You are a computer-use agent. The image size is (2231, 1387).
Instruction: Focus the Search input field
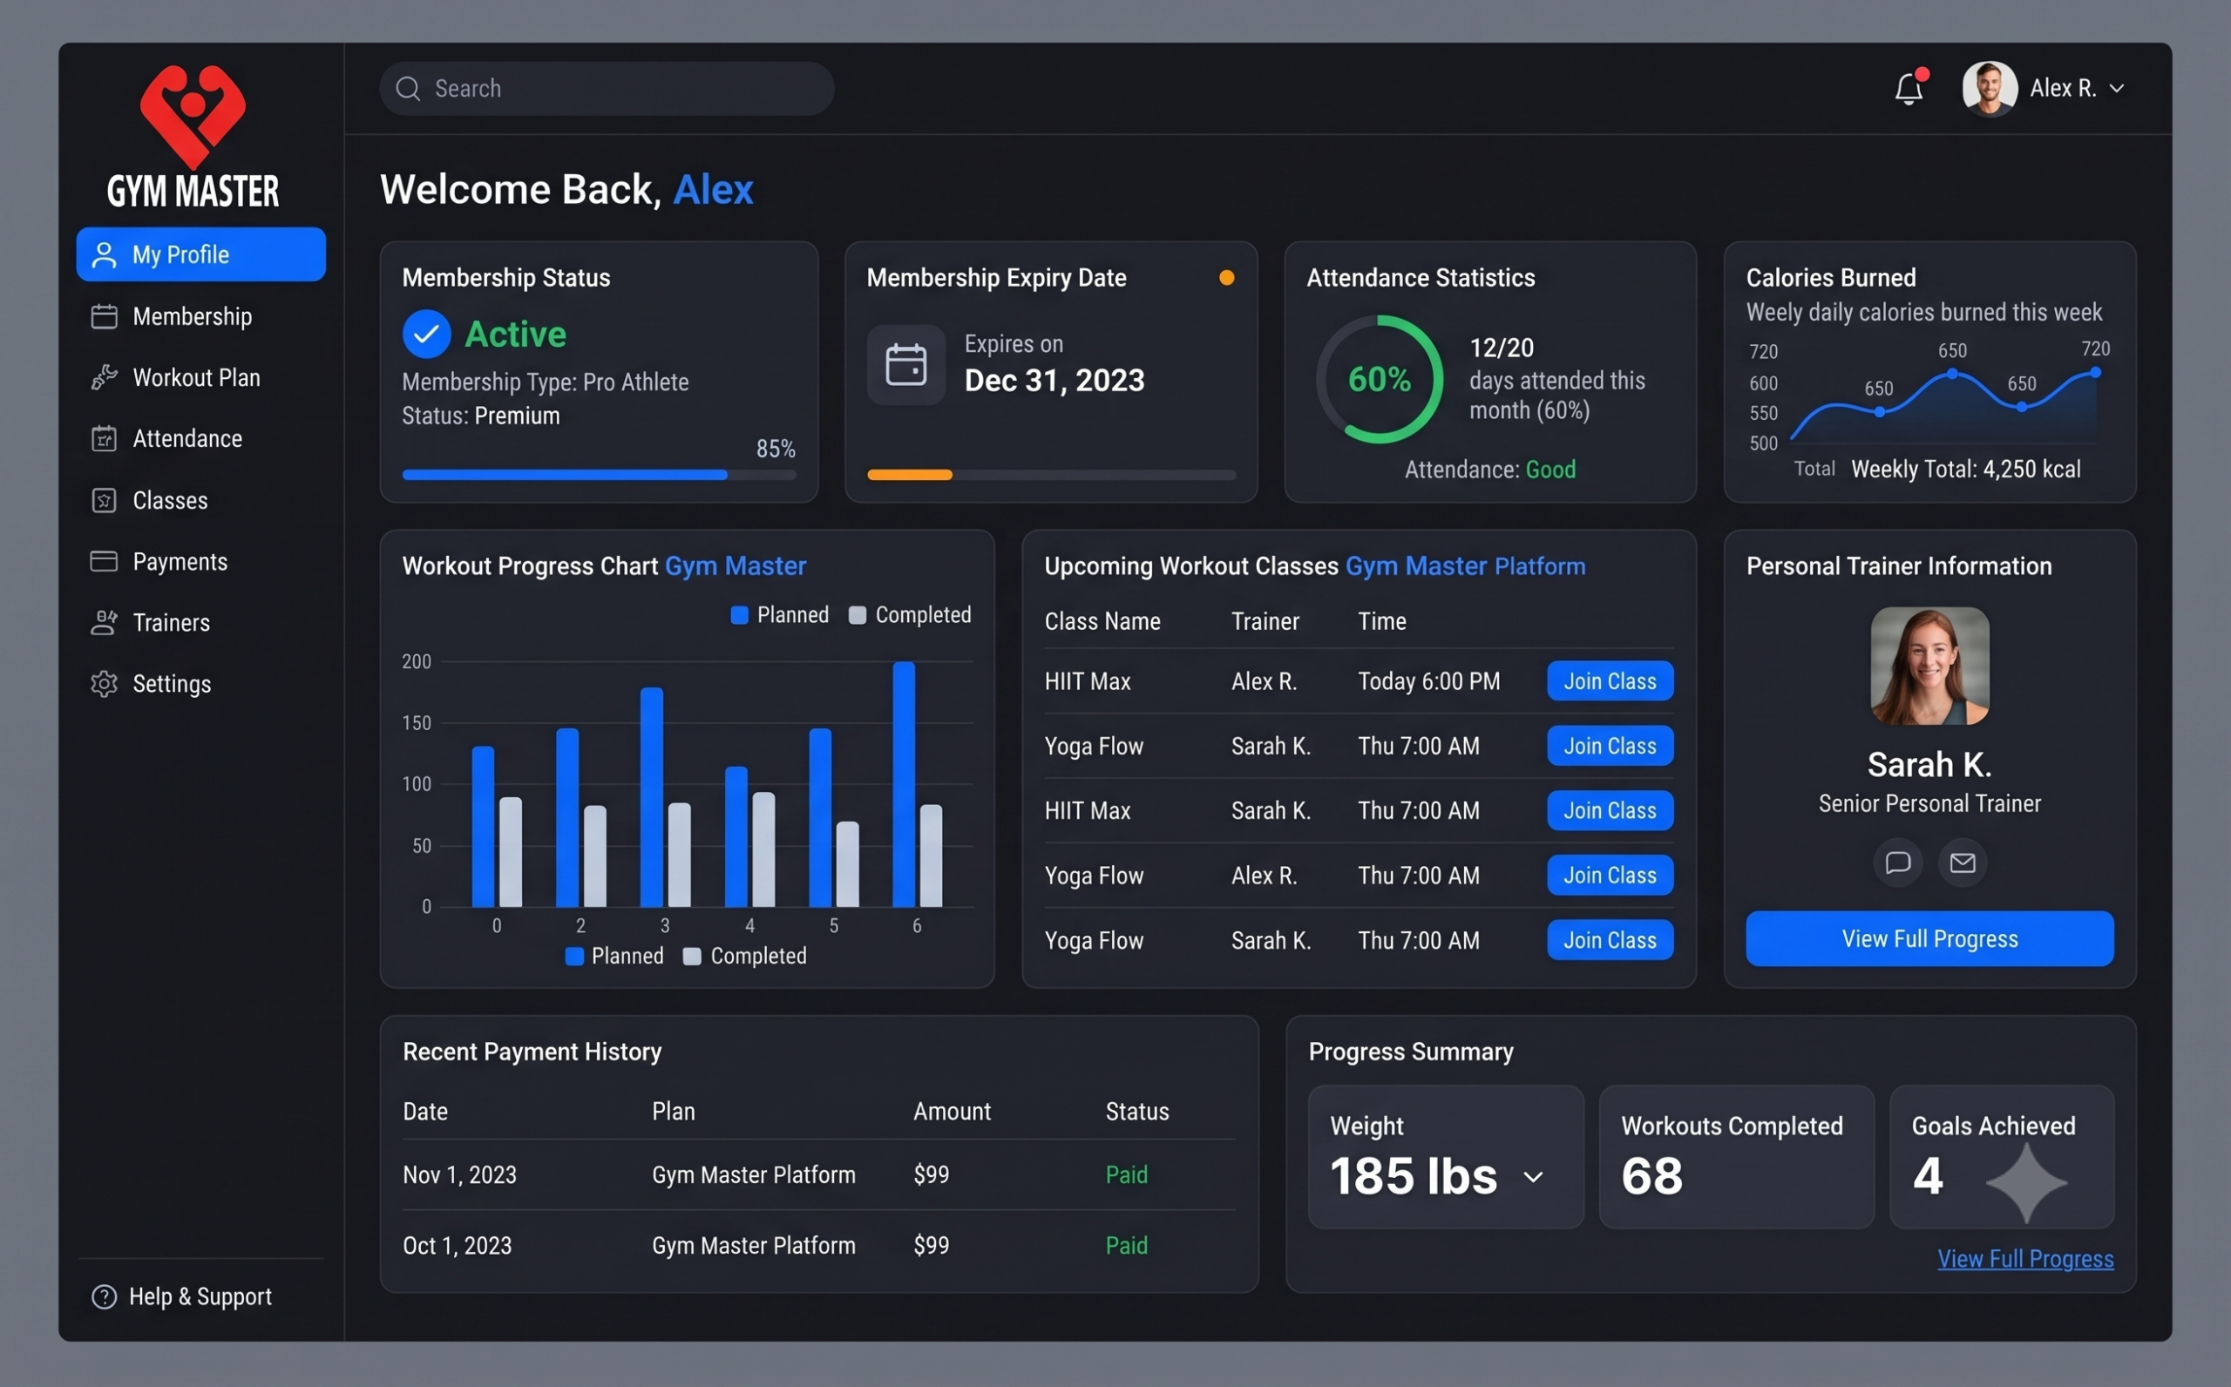(x=607, y=89)
